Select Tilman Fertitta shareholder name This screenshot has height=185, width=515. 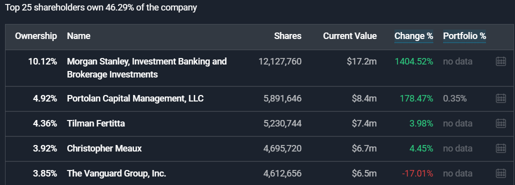click(96, 123)
